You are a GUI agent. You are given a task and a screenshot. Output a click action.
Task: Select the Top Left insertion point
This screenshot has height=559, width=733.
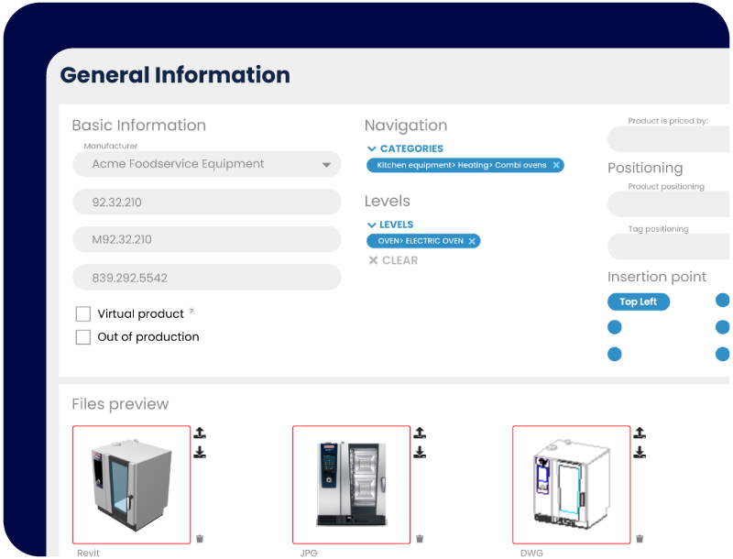pyautogui.click(x=638, y=301)
